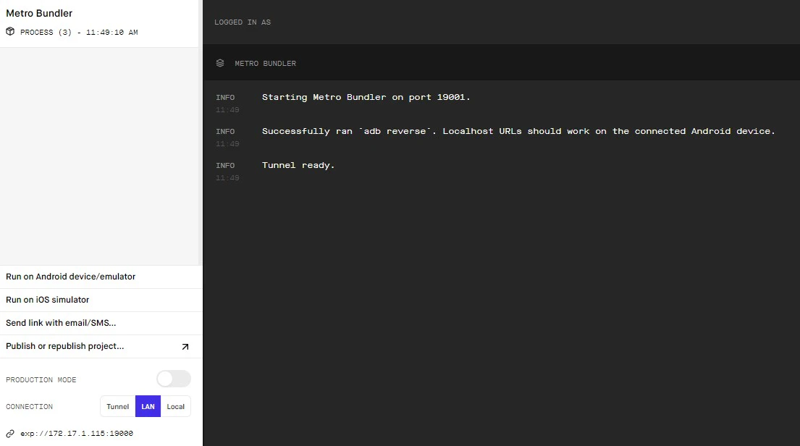Click the CONNECTION label
This screenshot has height=446, width=800.
pos(29,407)
